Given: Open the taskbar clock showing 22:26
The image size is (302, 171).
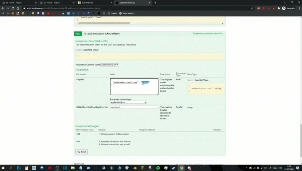Looking at the screenshot, I should (x=289, y=168).
